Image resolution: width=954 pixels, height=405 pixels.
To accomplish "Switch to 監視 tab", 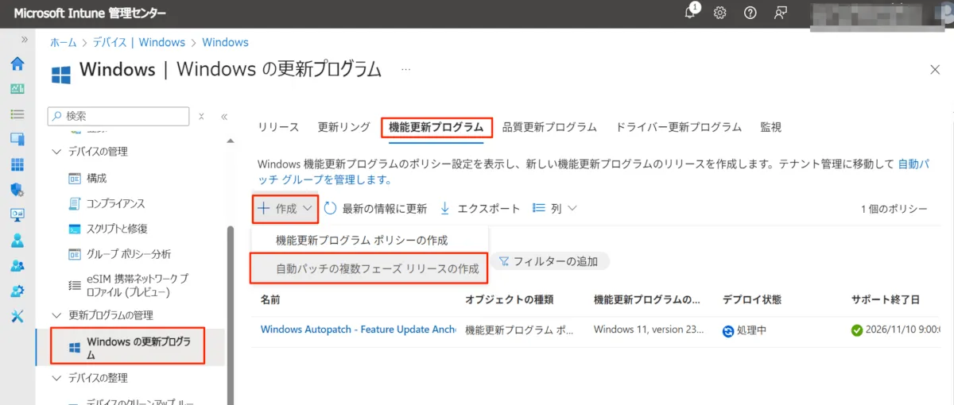I will pos(770,127).
